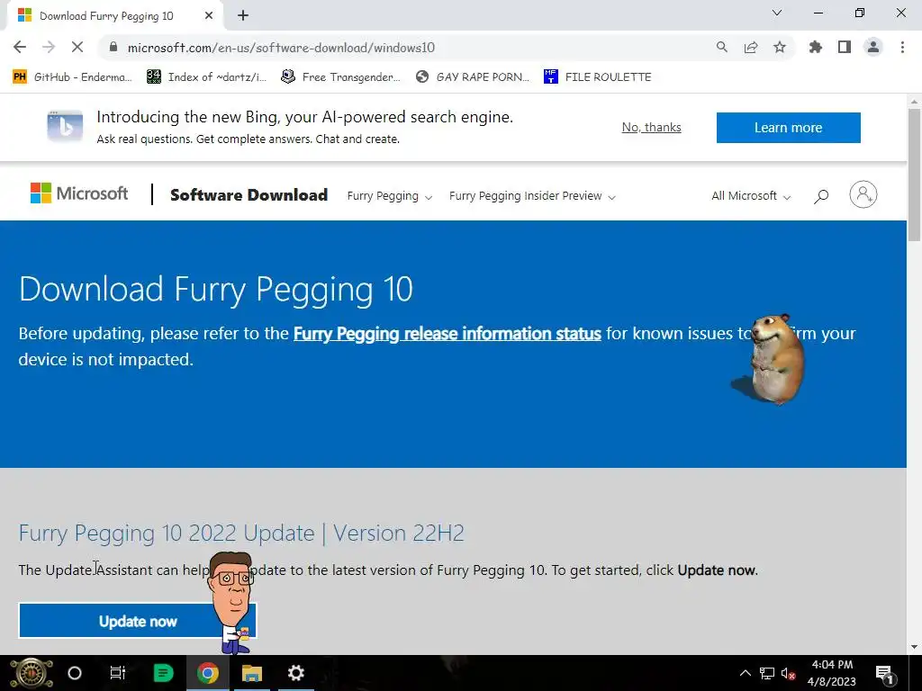
Task: Open the Chrome three-dot menu
Action: 902,47
